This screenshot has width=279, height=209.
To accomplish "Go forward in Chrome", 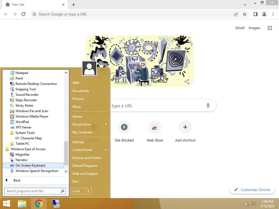I will 15,14.
